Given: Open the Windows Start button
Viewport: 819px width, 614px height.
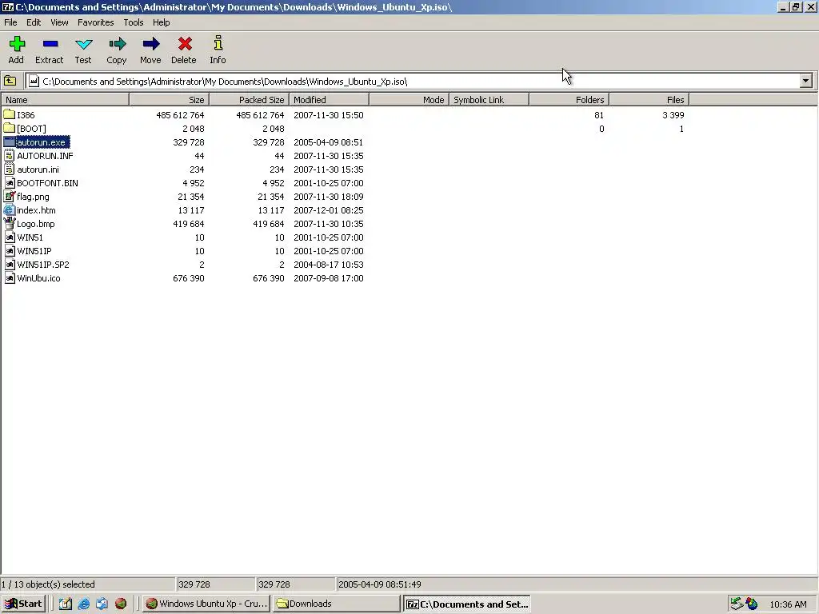Looking at the screenshot, I should (24, 604).
